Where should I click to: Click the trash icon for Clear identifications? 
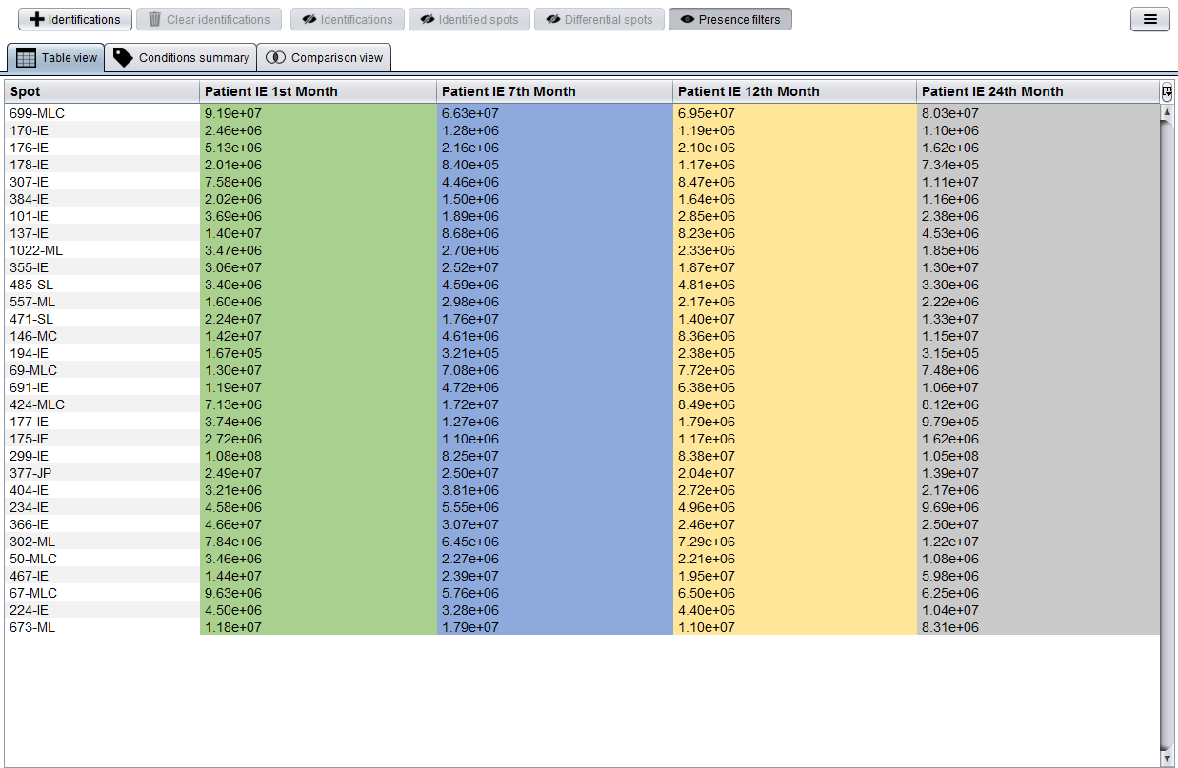point(154,19)
